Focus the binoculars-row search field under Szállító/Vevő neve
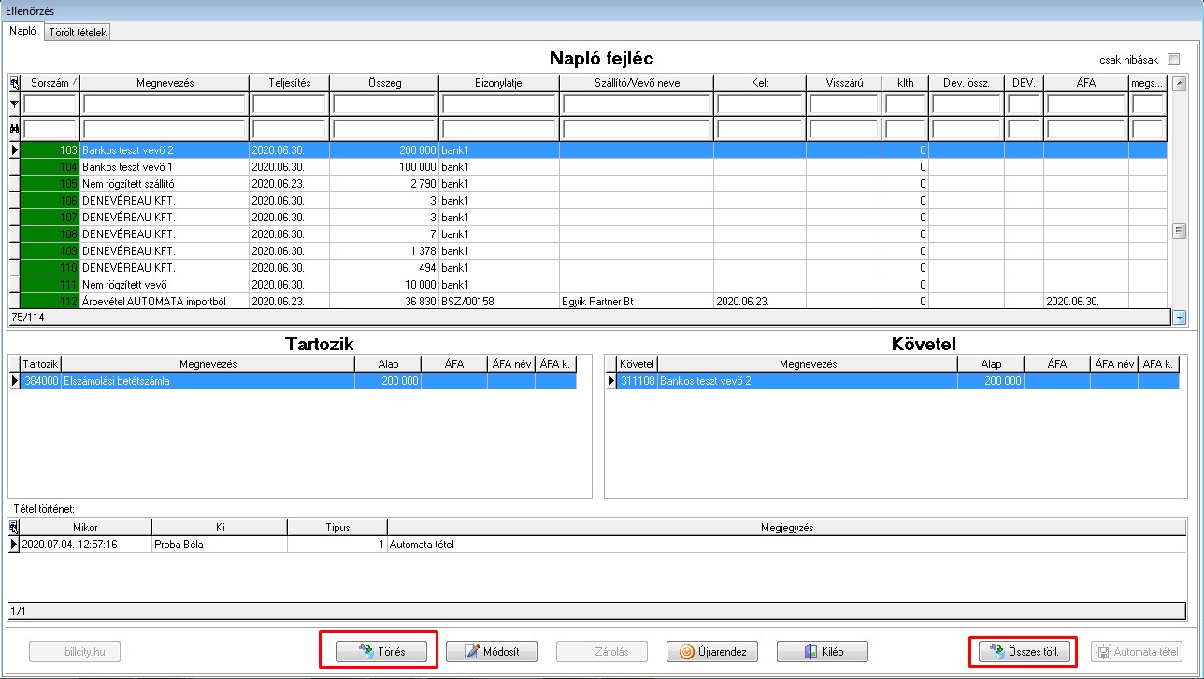This screenshot has height=679, width=1204. coord(636,129)
